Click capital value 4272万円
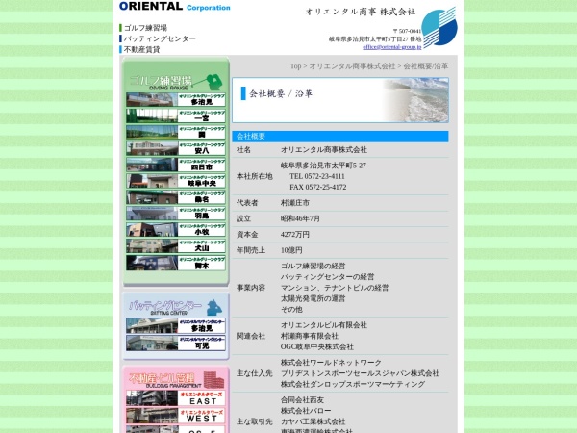This screenshot has width=577, height=433. coord(295,235)
